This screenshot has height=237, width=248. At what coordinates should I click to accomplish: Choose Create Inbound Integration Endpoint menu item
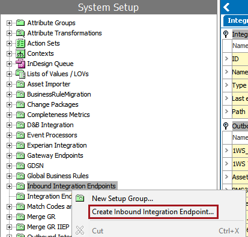153,212
